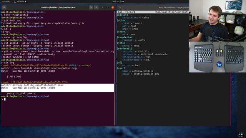Click 'smtpuser = asottile' line
This screenshot has width=246, height=138.
coord(136,51)
